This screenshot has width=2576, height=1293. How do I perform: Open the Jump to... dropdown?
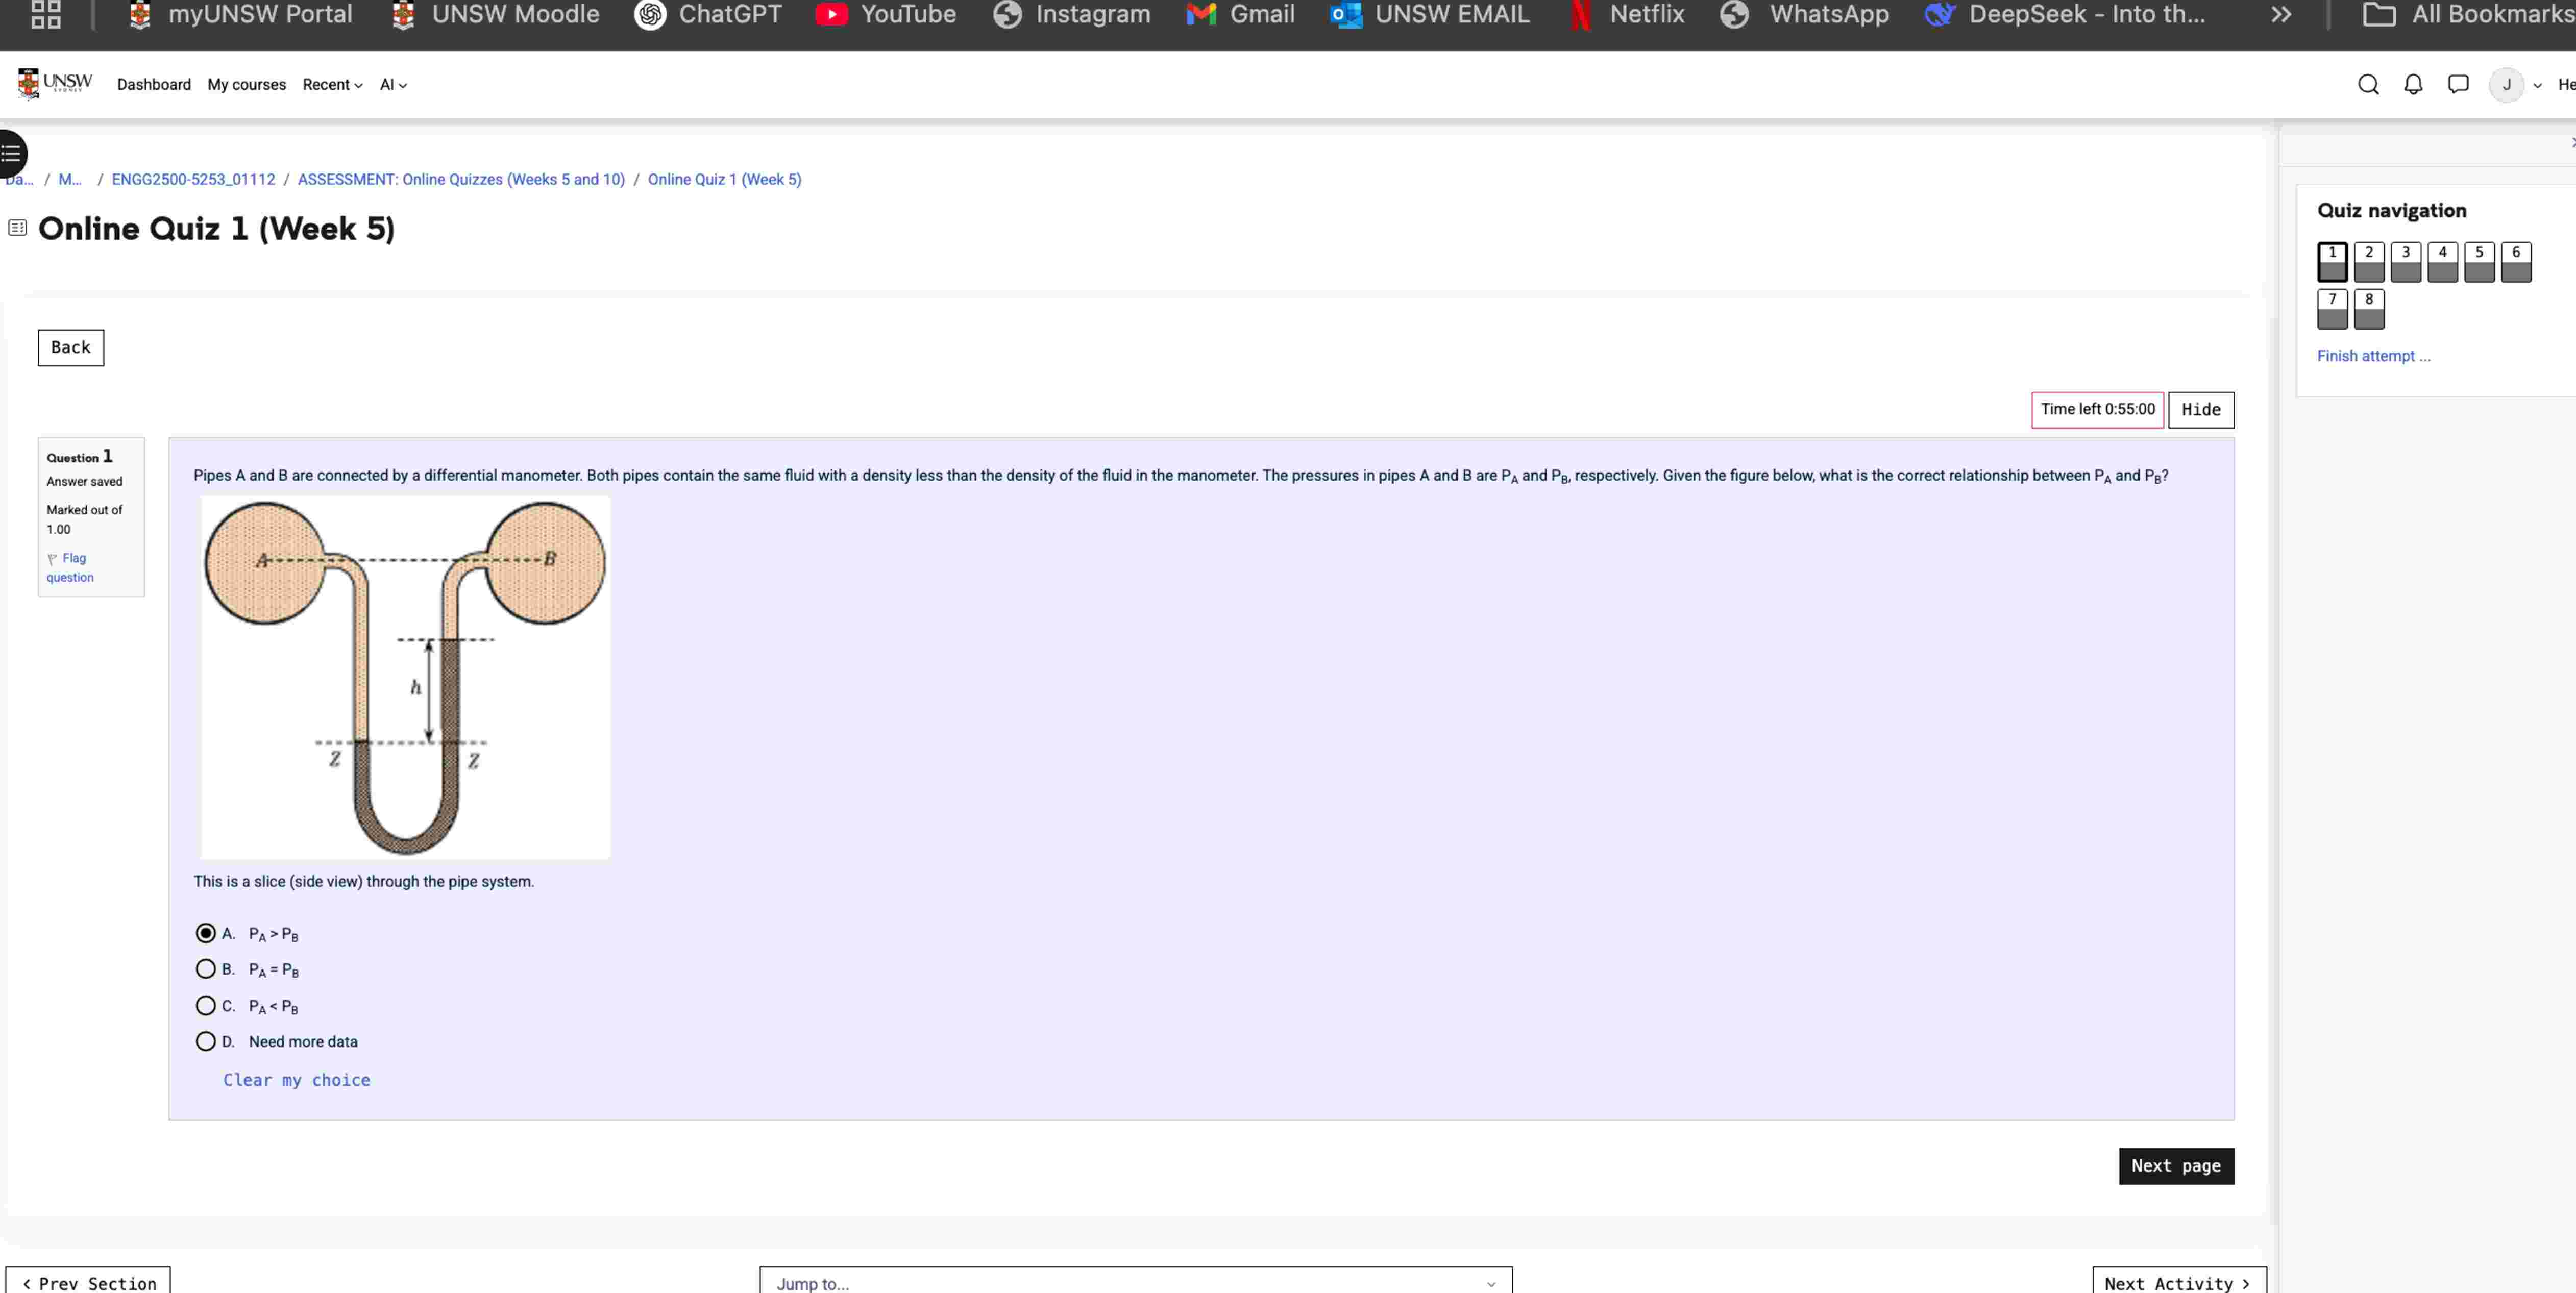(1135, 1283)
